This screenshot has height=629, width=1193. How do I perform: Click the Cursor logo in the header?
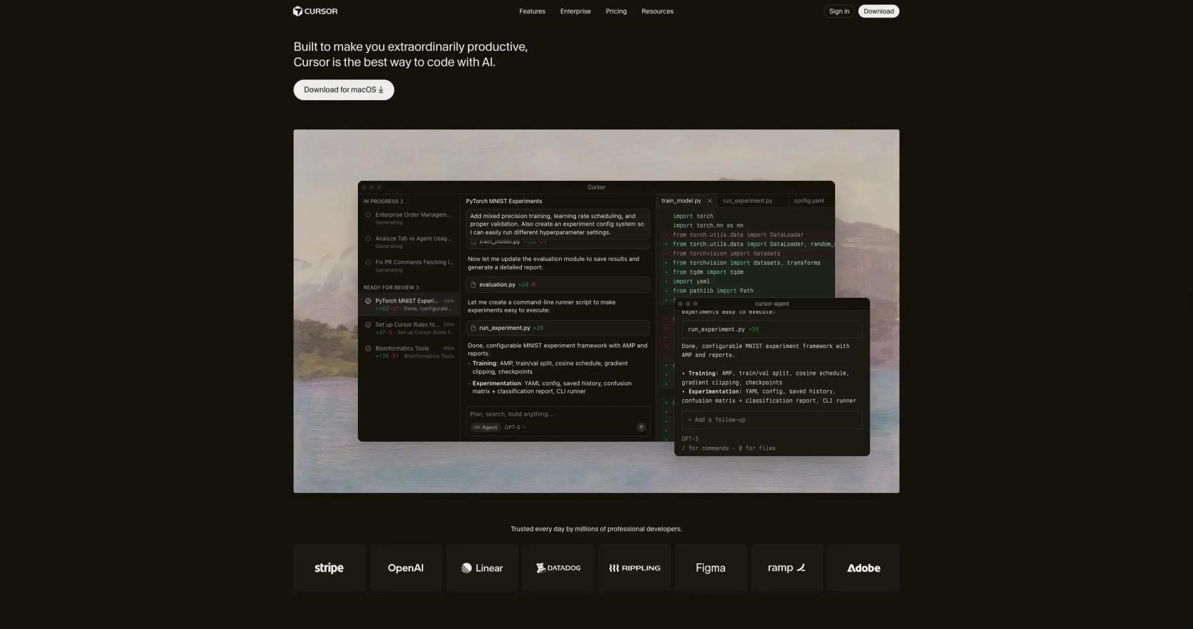pos(315,11)
